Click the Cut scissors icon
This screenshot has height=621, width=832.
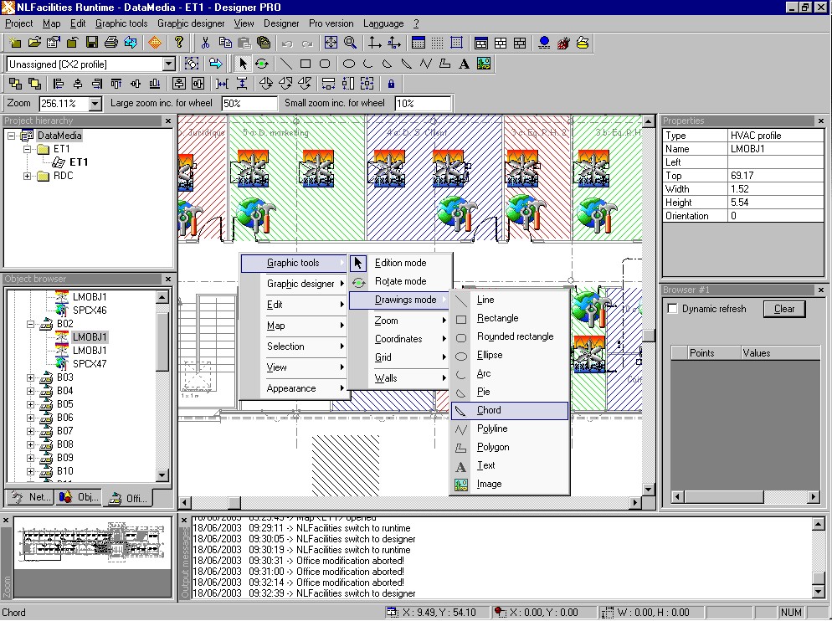pyautogui.click(x=205, y=43)
